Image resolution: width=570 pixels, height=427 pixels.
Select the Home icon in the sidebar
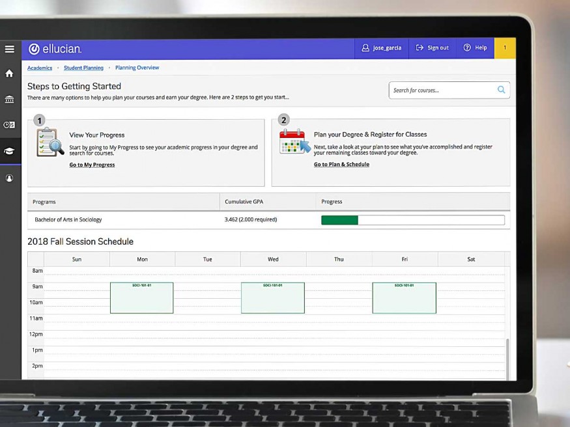[x=9, y=74]
